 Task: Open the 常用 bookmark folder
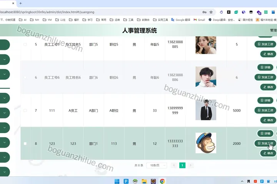coord(101,20)
